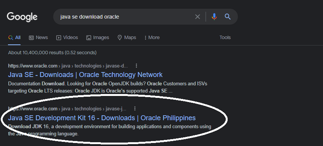Start voice search with microphone icon

click(x=214, y=17)
